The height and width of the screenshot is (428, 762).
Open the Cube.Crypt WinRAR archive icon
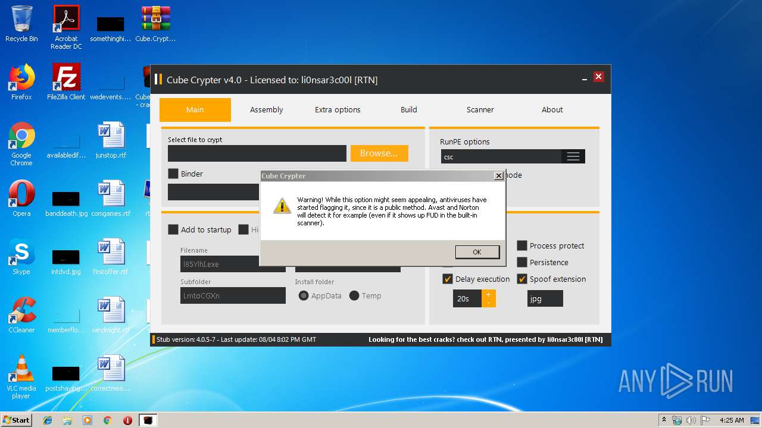click(x=155, y=24)
